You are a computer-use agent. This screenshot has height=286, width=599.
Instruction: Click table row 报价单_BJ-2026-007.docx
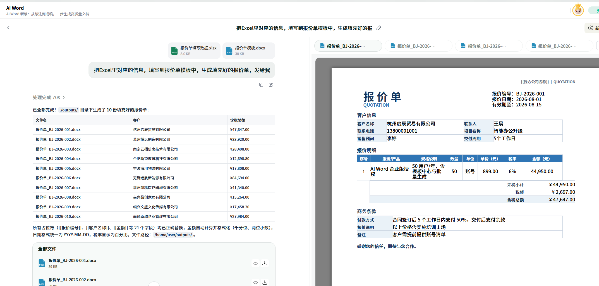click(154, 188)
